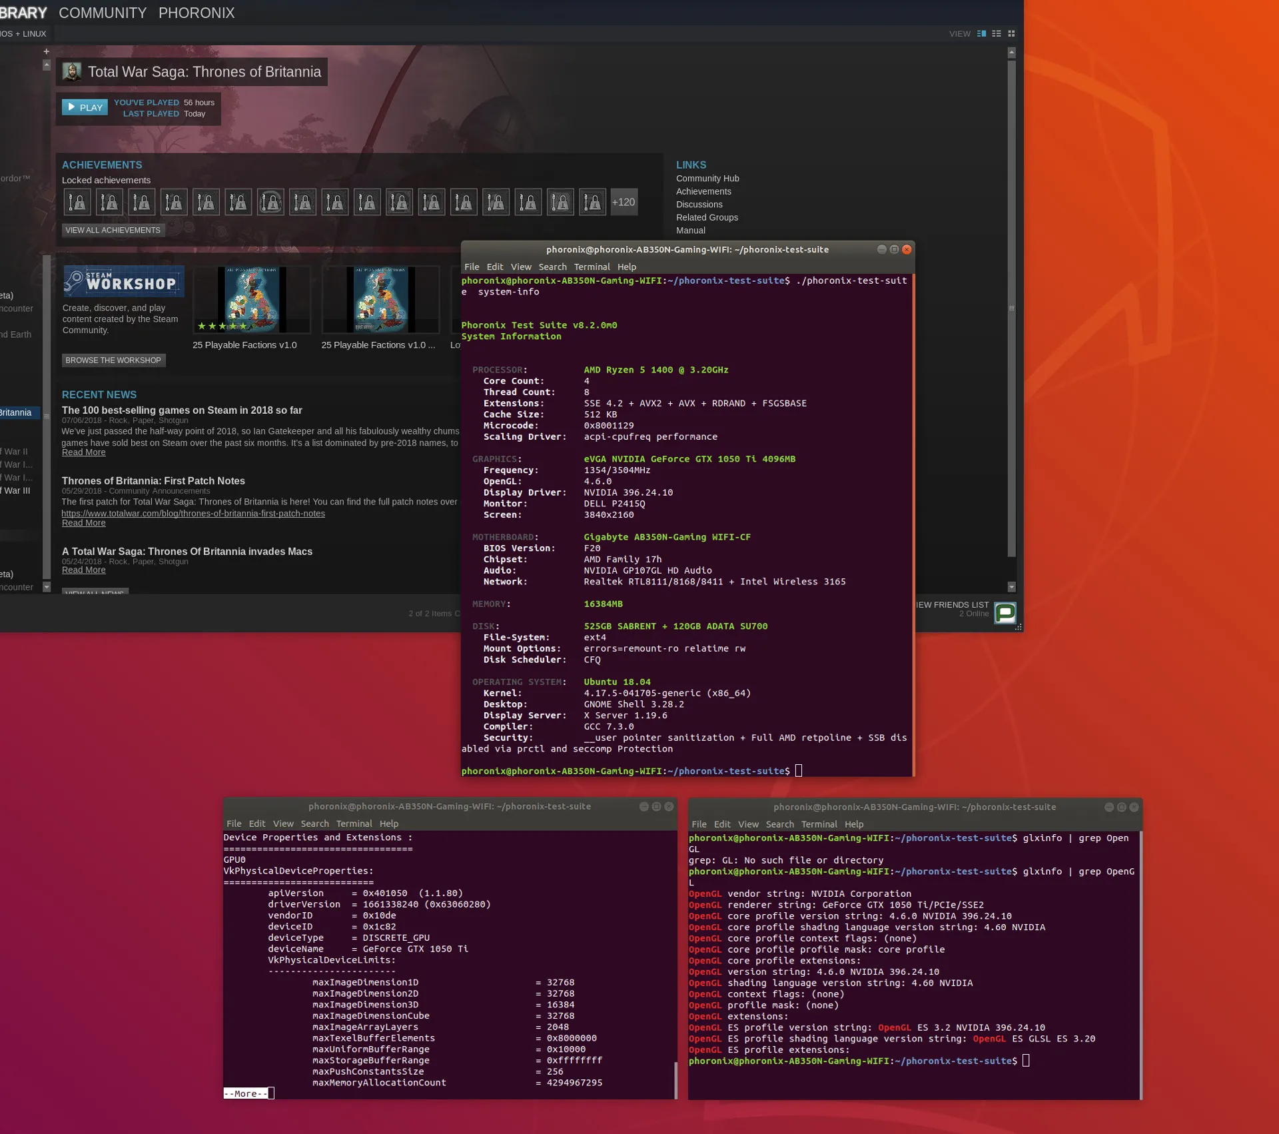The height and width of the screenshot is (1134, 1279).
Task: Click the Thrones of Britannia game icon
Action: click(72, 71)
